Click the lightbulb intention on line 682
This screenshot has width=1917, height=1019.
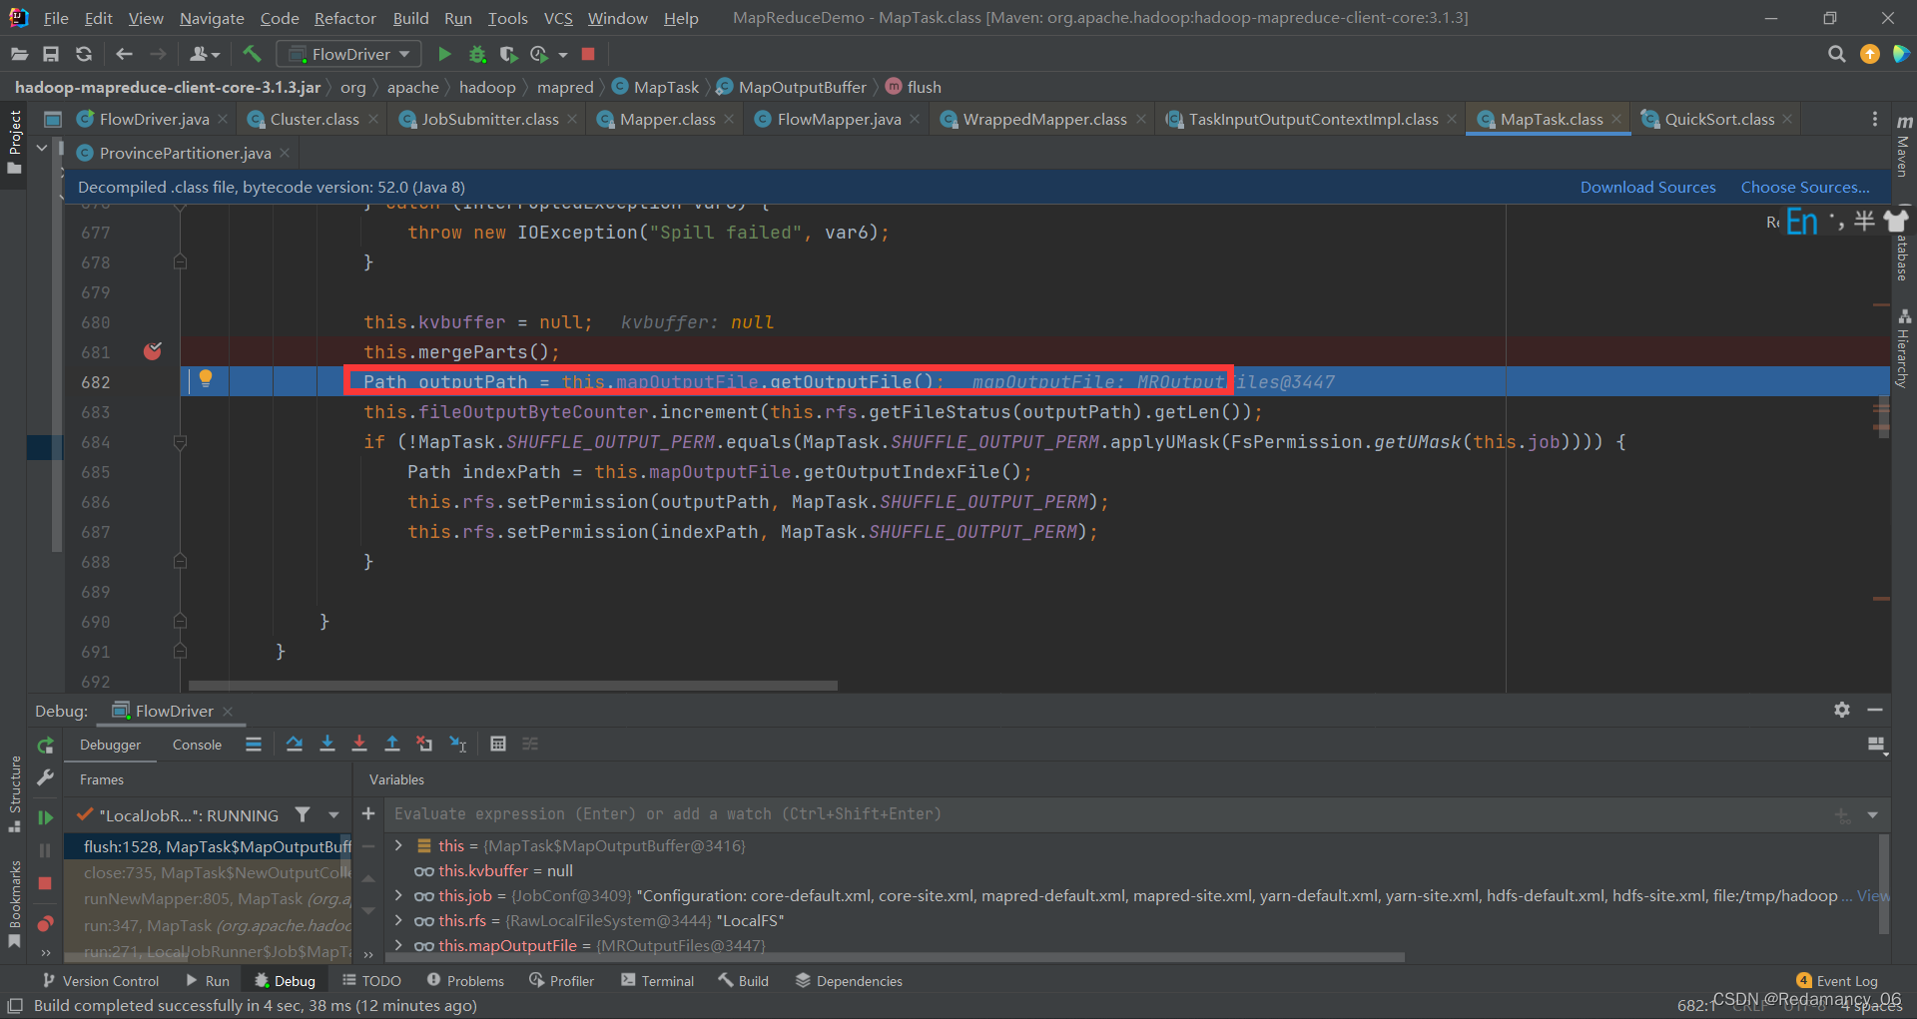[x=206, y=379]
